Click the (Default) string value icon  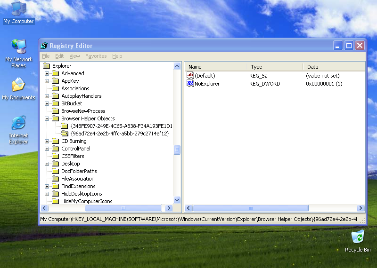(x=190, y=76)
